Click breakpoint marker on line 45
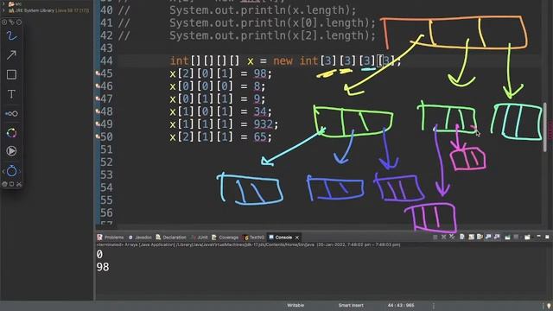The image size is (553, 311). pyautogui.click(x=98, y=73)
